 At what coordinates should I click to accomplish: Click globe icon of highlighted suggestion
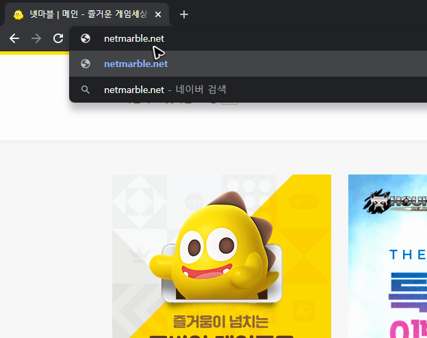tap(86, 64)
